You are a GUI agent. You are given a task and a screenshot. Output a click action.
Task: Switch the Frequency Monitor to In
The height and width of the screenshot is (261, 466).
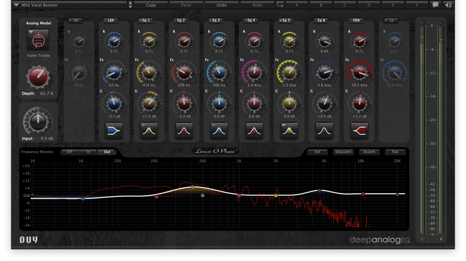tap(88, 152)
